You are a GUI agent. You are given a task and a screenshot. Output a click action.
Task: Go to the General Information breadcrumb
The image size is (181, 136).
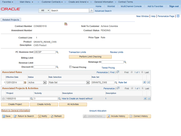pos(104,2)
